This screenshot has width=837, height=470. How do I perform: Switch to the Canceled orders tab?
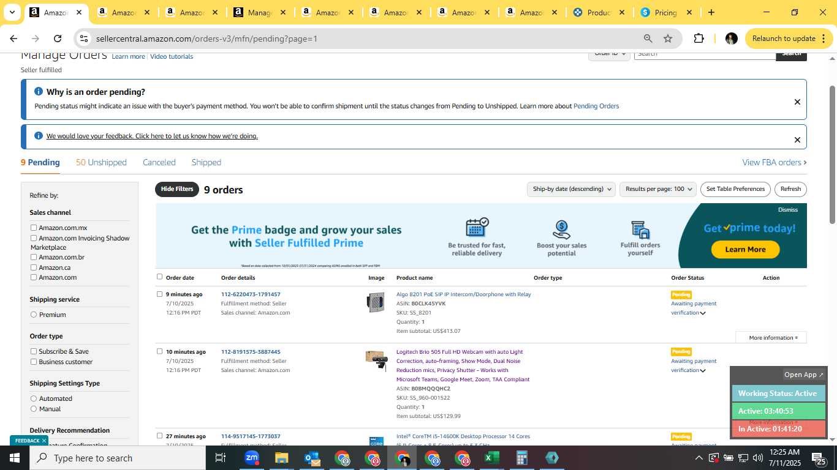pyautogui.click(x=159, y=162)
